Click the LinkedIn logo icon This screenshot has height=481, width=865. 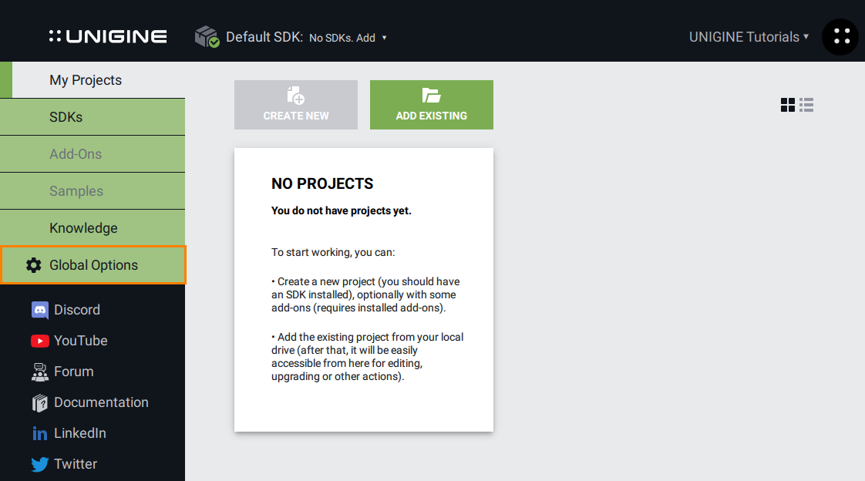point(40,433)
